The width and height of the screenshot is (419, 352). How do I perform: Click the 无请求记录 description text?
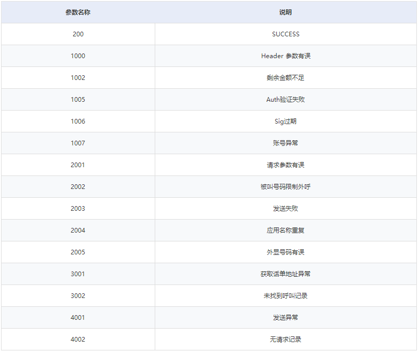pos(286,340)
